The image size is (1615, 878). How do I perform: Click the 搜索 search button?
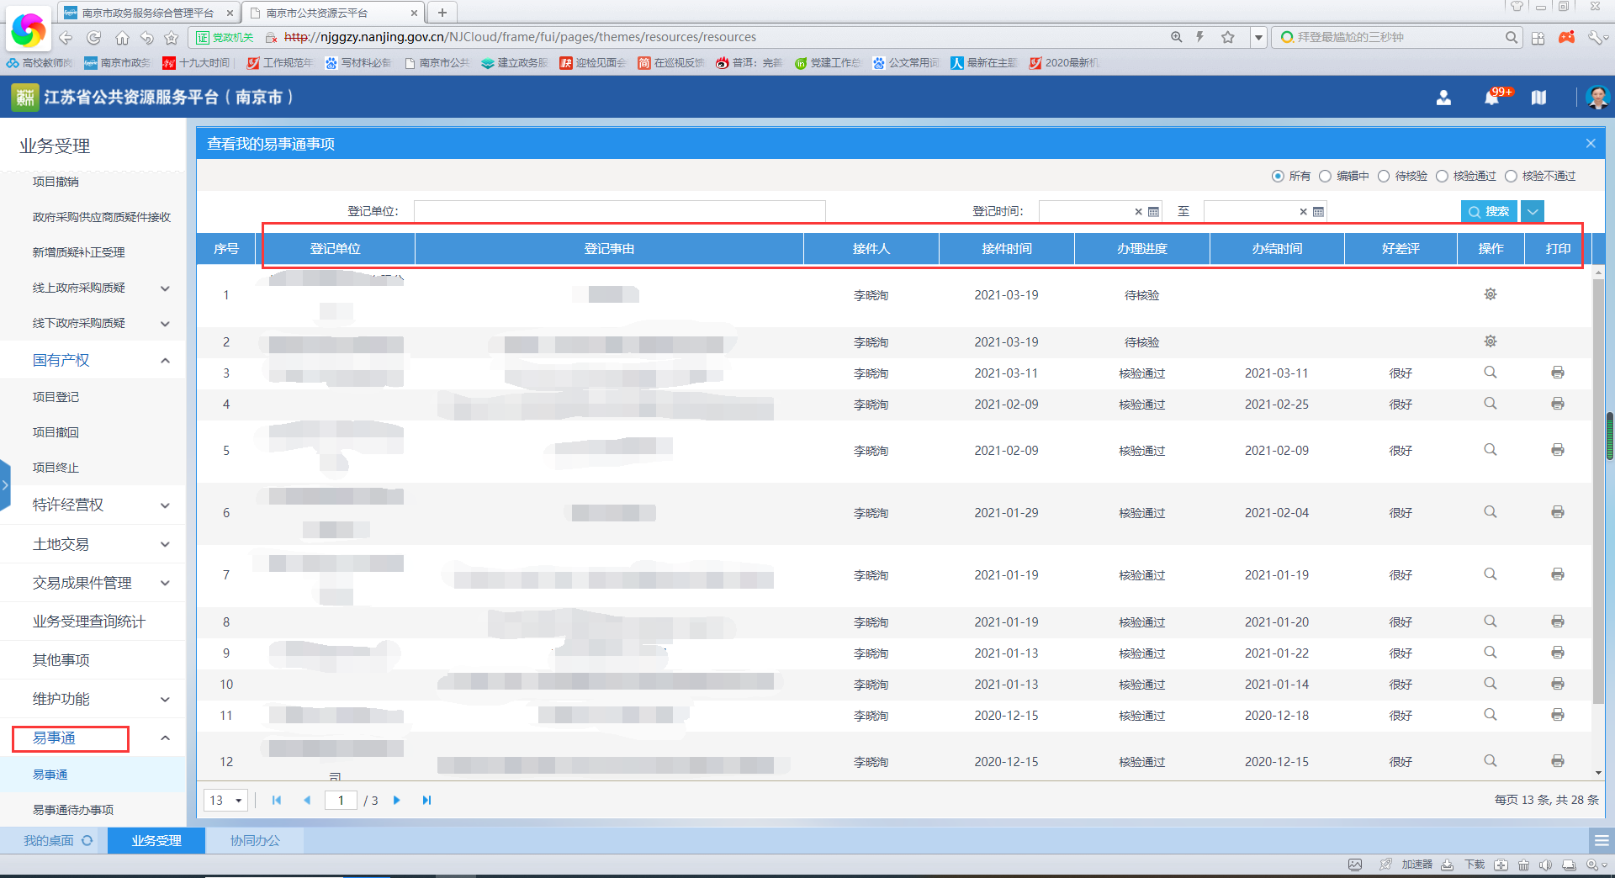point(1489,212)
